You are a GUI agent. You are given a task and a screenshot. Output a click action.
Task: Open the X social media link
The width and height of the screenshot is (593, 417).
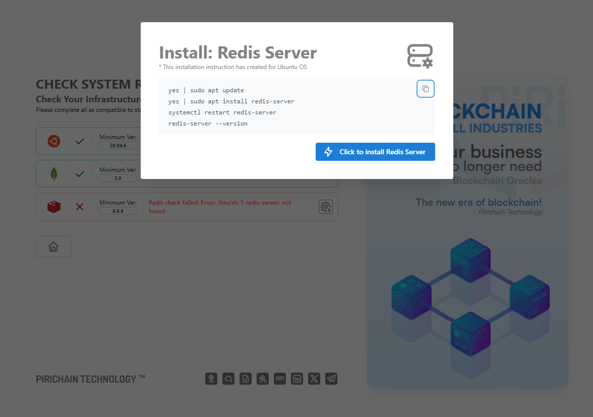point(314,379)
